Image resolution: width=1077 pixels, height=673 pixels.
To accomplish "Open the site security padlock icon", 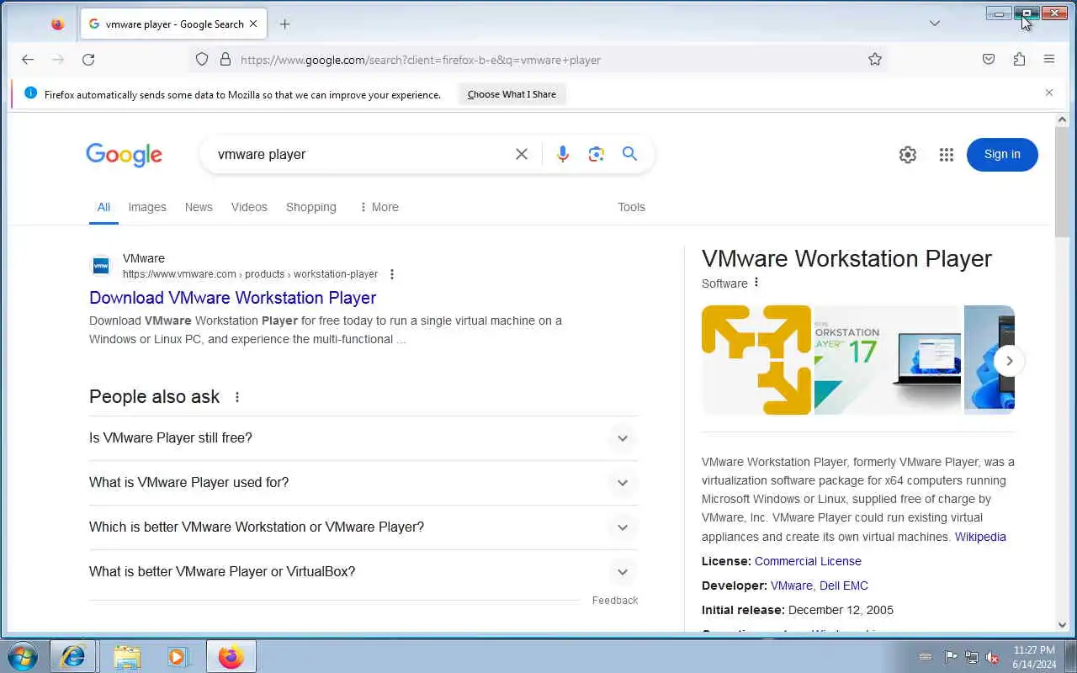I will [225, 59].
